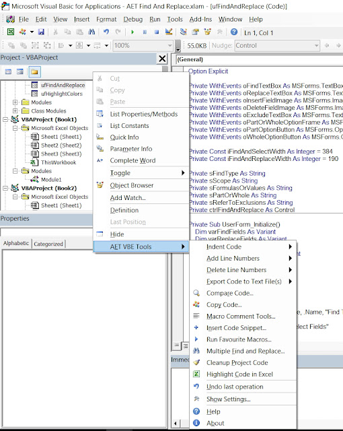The height and width of the screenshot is (431, 343).
Task: Select Parameter Info in context menu
Action: coord(141,149)
